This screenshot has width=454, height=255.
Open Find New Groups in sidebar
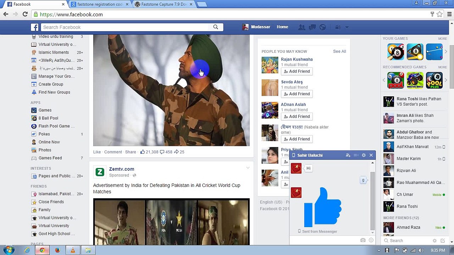54,92
